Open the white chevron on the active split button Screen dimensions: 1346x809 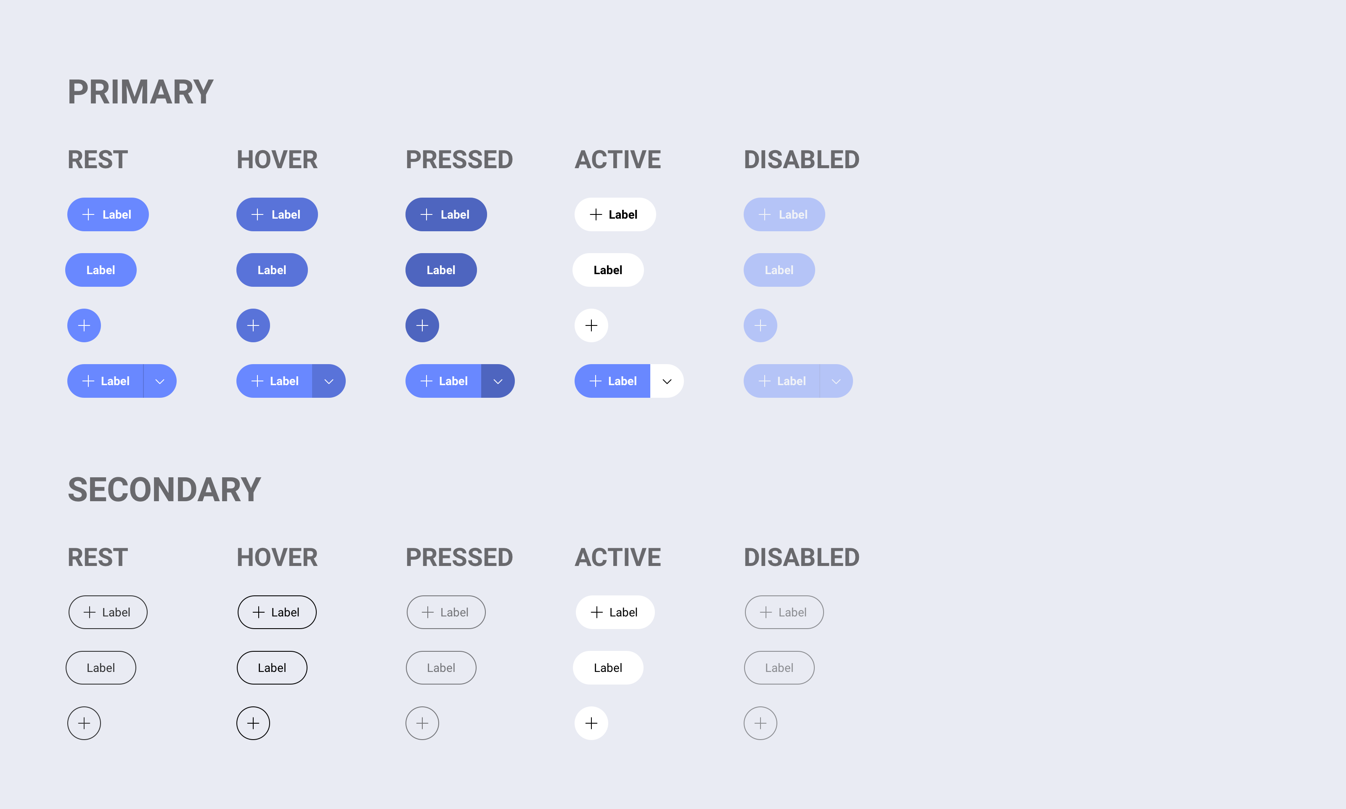pos(667,381)
